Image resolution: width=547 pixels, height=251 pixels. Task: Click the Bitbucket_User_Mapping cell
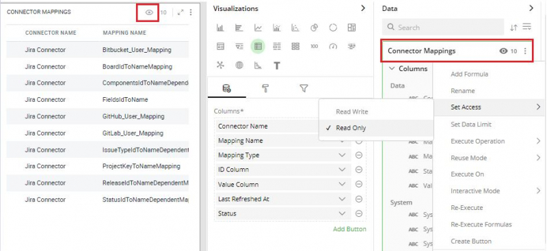(x=137, y=50)
